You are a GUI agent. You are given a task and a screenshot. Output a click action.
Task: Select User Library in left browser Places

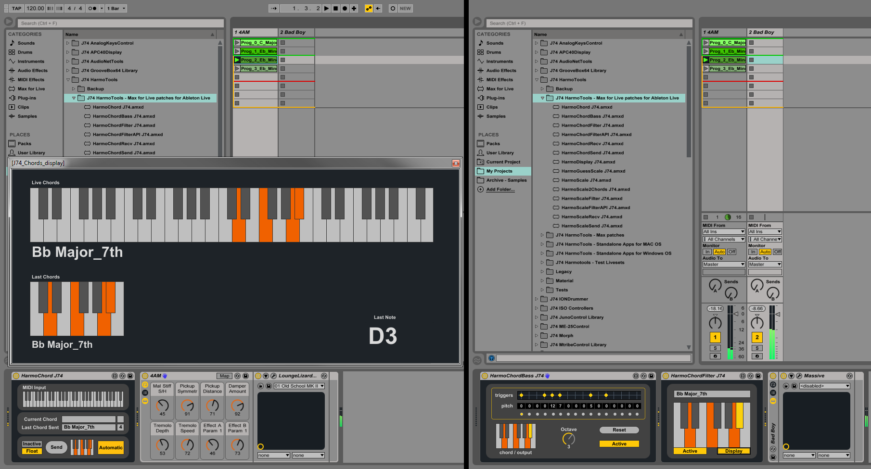coord(31,153)
